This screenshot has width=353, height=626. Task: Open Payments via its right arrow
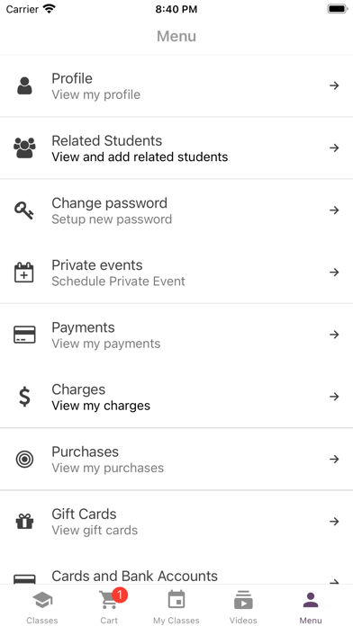[334, 335]
